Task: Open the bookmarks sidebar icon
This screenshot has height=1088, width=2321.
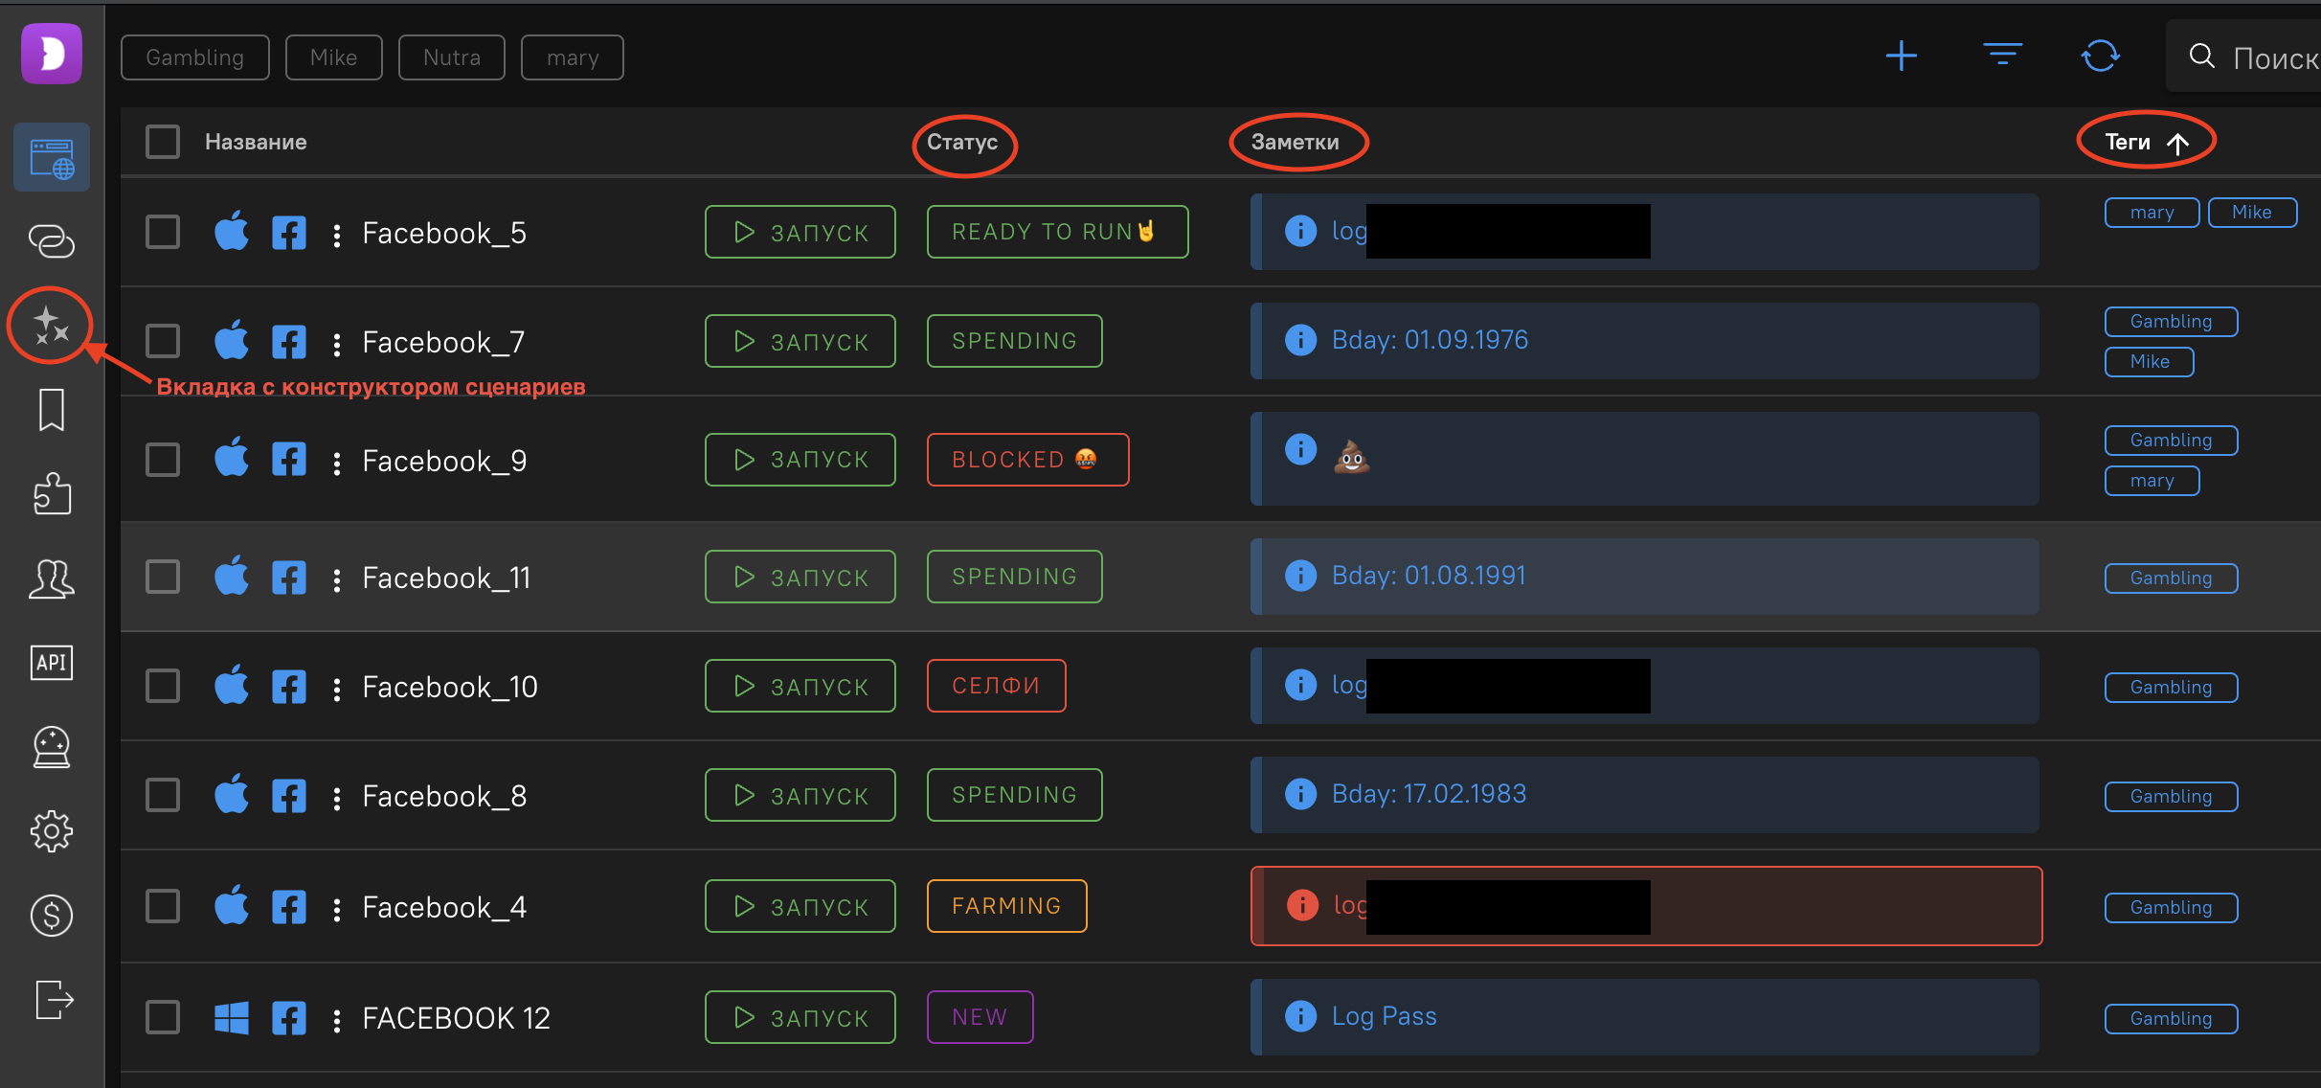Action: (52, 410)
